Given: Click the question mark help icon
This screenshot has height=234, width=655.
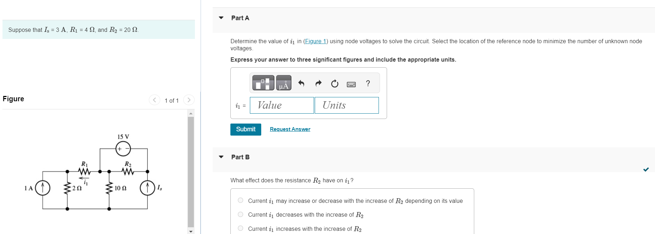Looking at the screenshot, I should coord(368,84).
